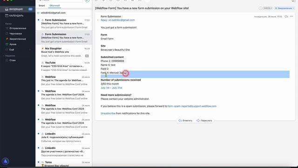This screenshot has height=168, width=298.
Task: Click the 'July 1st – July 31st' link
Action: point(111,88)
